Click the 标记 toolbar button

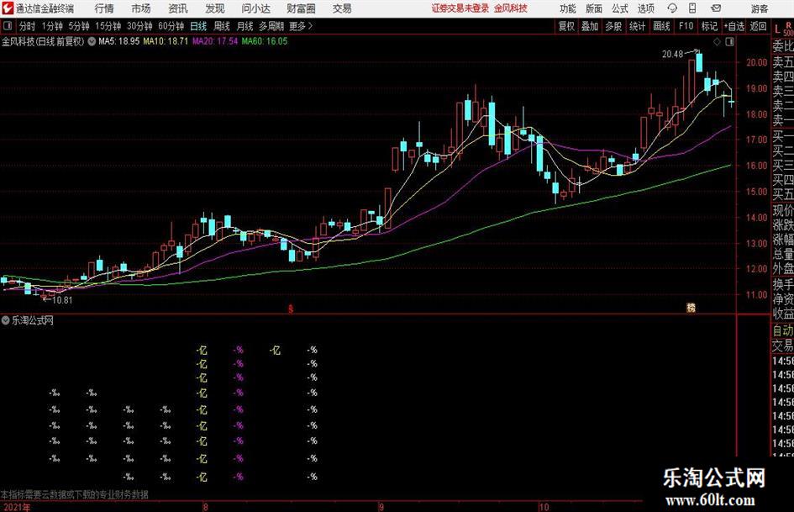click(709, 26)
